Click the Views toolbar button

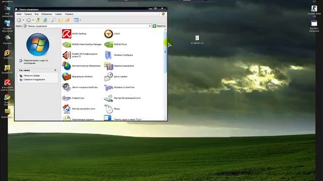pos(76,20)
